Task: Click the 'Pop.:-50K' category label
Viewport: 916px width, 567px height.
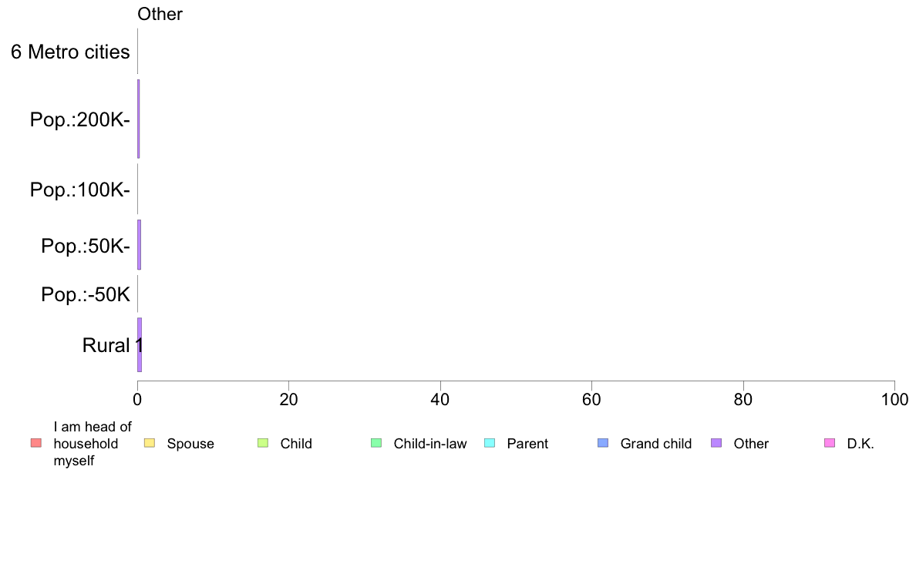Action: point(86,294)
